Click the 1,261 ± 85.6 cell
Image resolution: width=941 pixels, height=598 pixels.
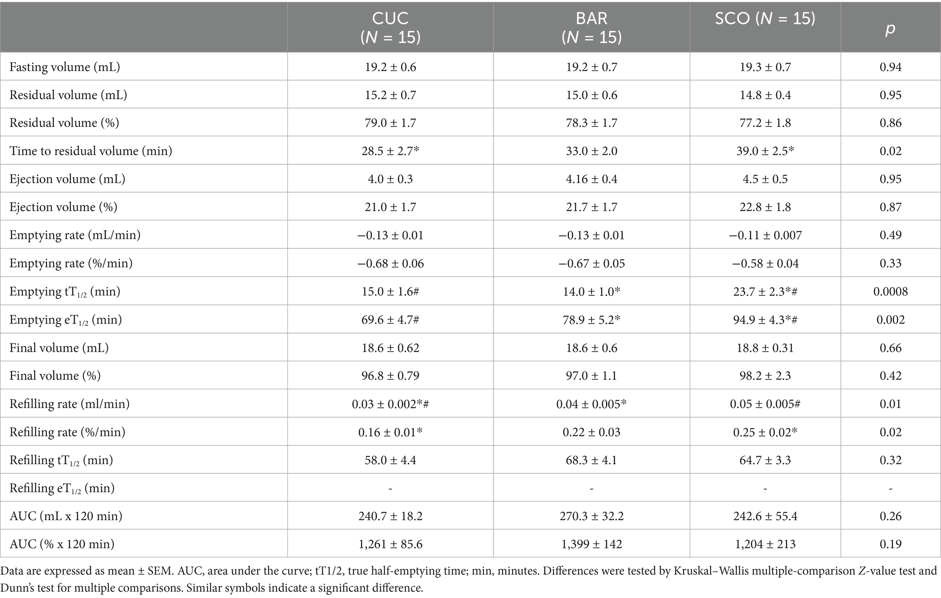(x=390, y=544)
